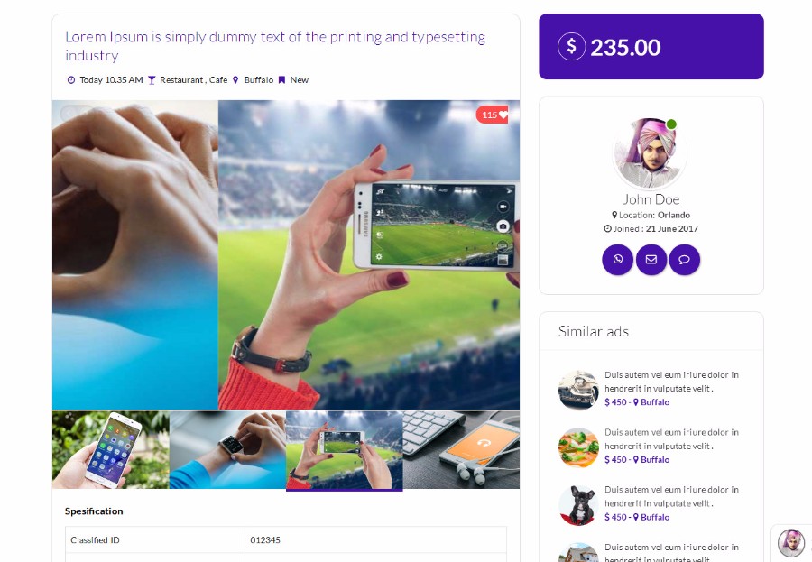
Task: Click the WhatsApp contact icon
Action: click(x=617, y=260)
